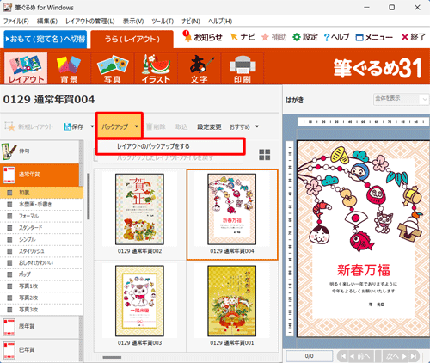Go to previous with 前へ button
Screen dimensions: 430x363
tap(360, 356)
